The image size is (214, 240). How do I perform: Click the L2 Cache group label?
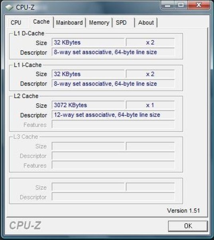pyautogui.click(x=26, y=96)
